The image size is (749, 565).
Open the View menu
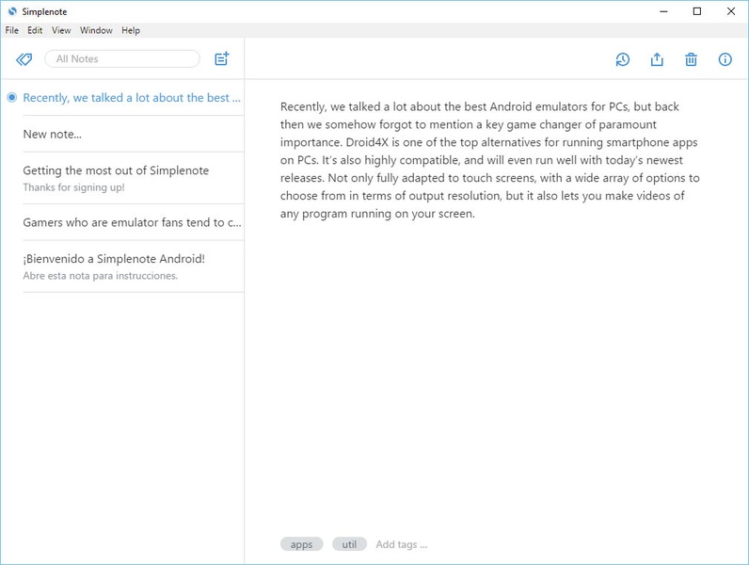(61, 30)
